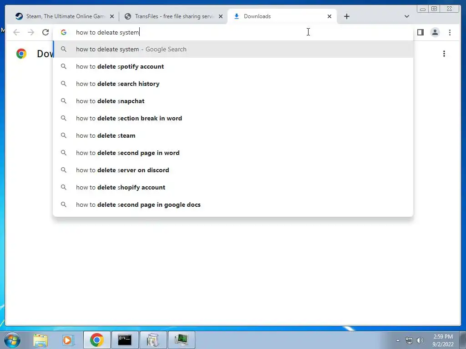Open the Chrome profile avatar menu

click(x=435, y=32)
